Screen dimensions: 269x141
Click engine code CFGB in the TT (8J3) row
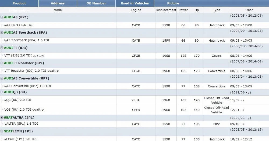click(136, 56)
